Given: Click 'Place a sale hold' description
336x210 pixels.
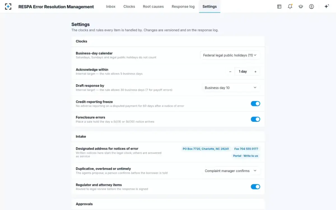Looking at the screenshot, I should tap(115, 122).
